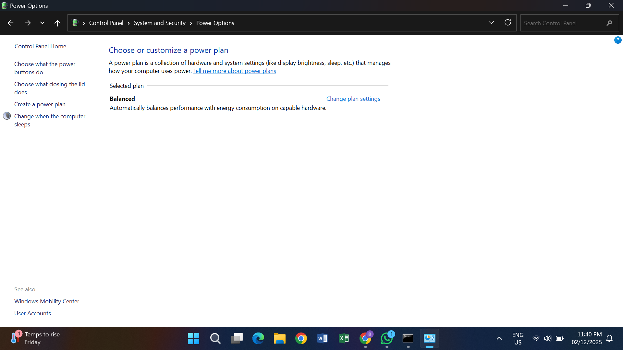Navigate to System and Security breadcrumb
The height and width of the screenshot is (350, 623).
[159, 23]
